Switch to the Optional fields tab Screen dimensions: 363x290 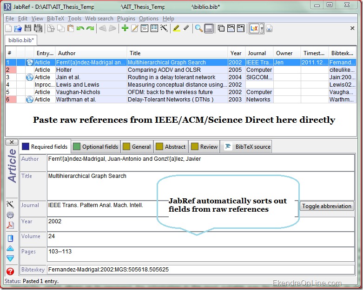(96, 147)
